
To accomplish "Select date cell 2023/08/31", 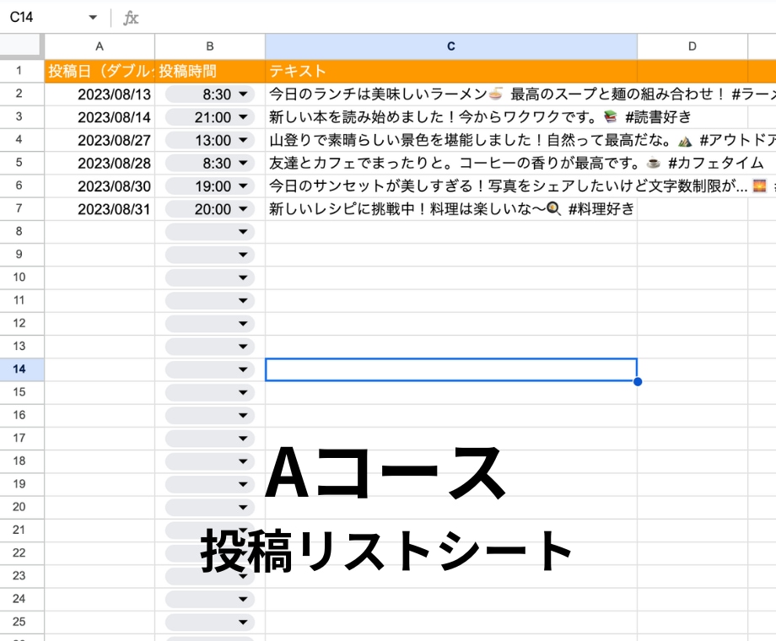I will click(x=100, y=209).
